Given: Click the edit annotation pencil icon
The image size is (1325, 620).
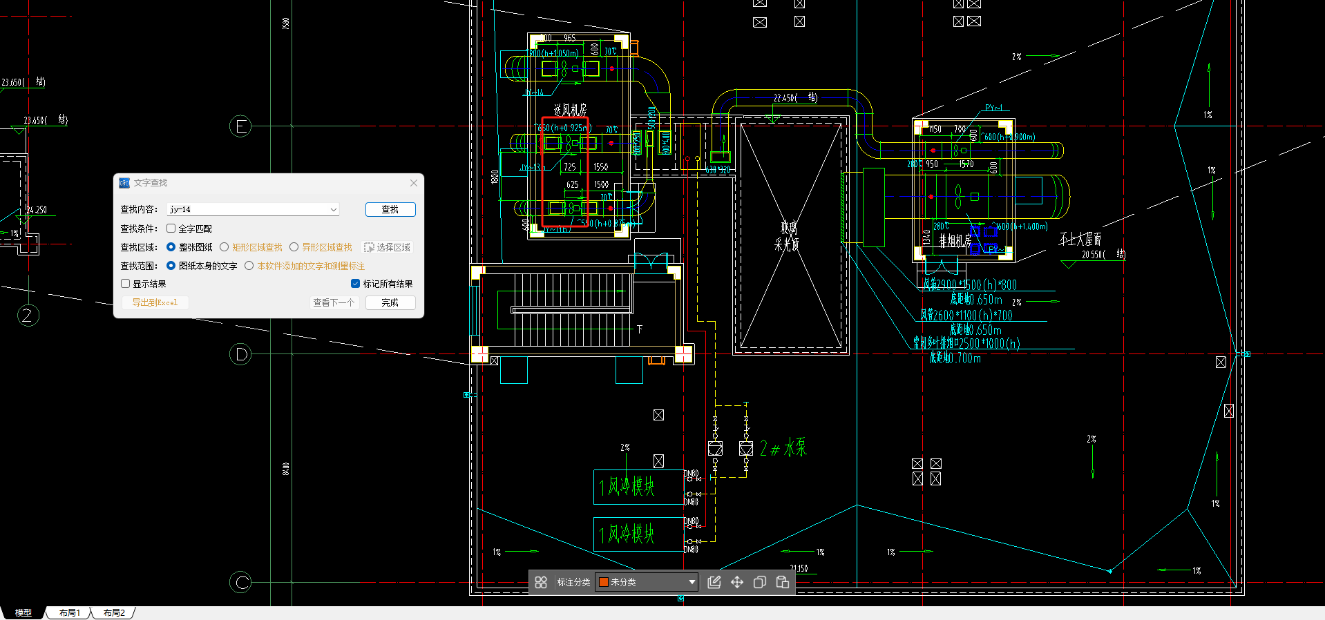Looking at the screenshot, I should click(714, 582).
